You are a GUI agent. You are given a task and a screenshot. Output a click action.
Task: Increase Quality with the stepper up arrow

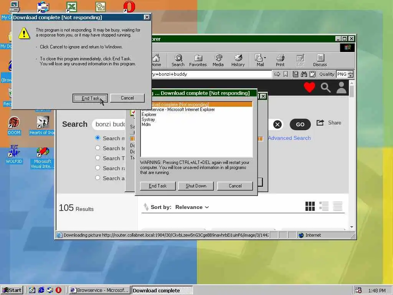351,73
